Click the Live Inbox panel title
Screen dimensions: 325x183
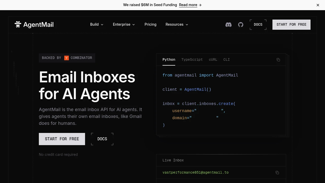(173, 160)
